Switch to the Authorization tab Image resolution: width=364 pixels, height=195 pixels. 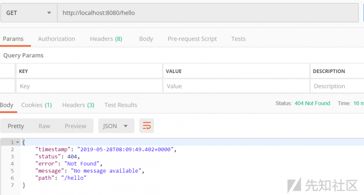[56, 39]
